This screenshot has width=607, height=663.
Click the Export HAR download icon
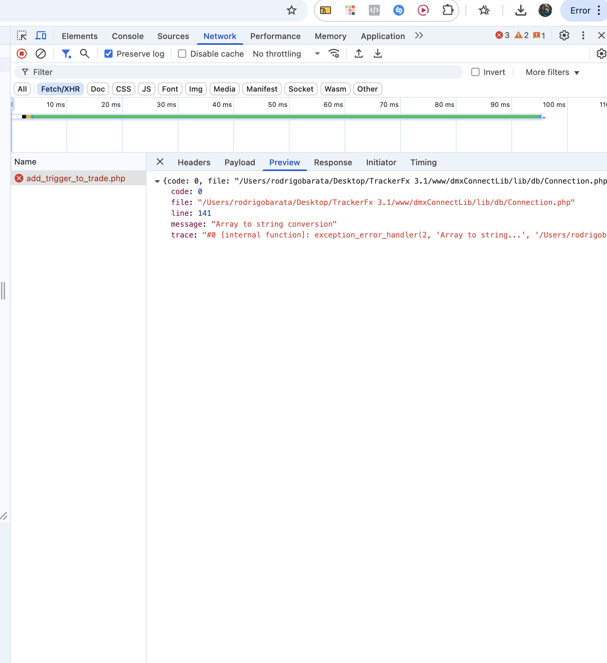pos(377,54)
